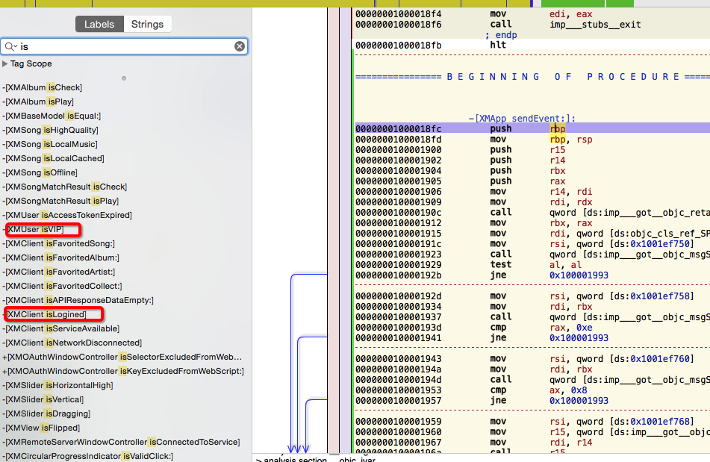
Task: Click the imp___stubs__exit call operand
Action: click(x=596, y=25)
